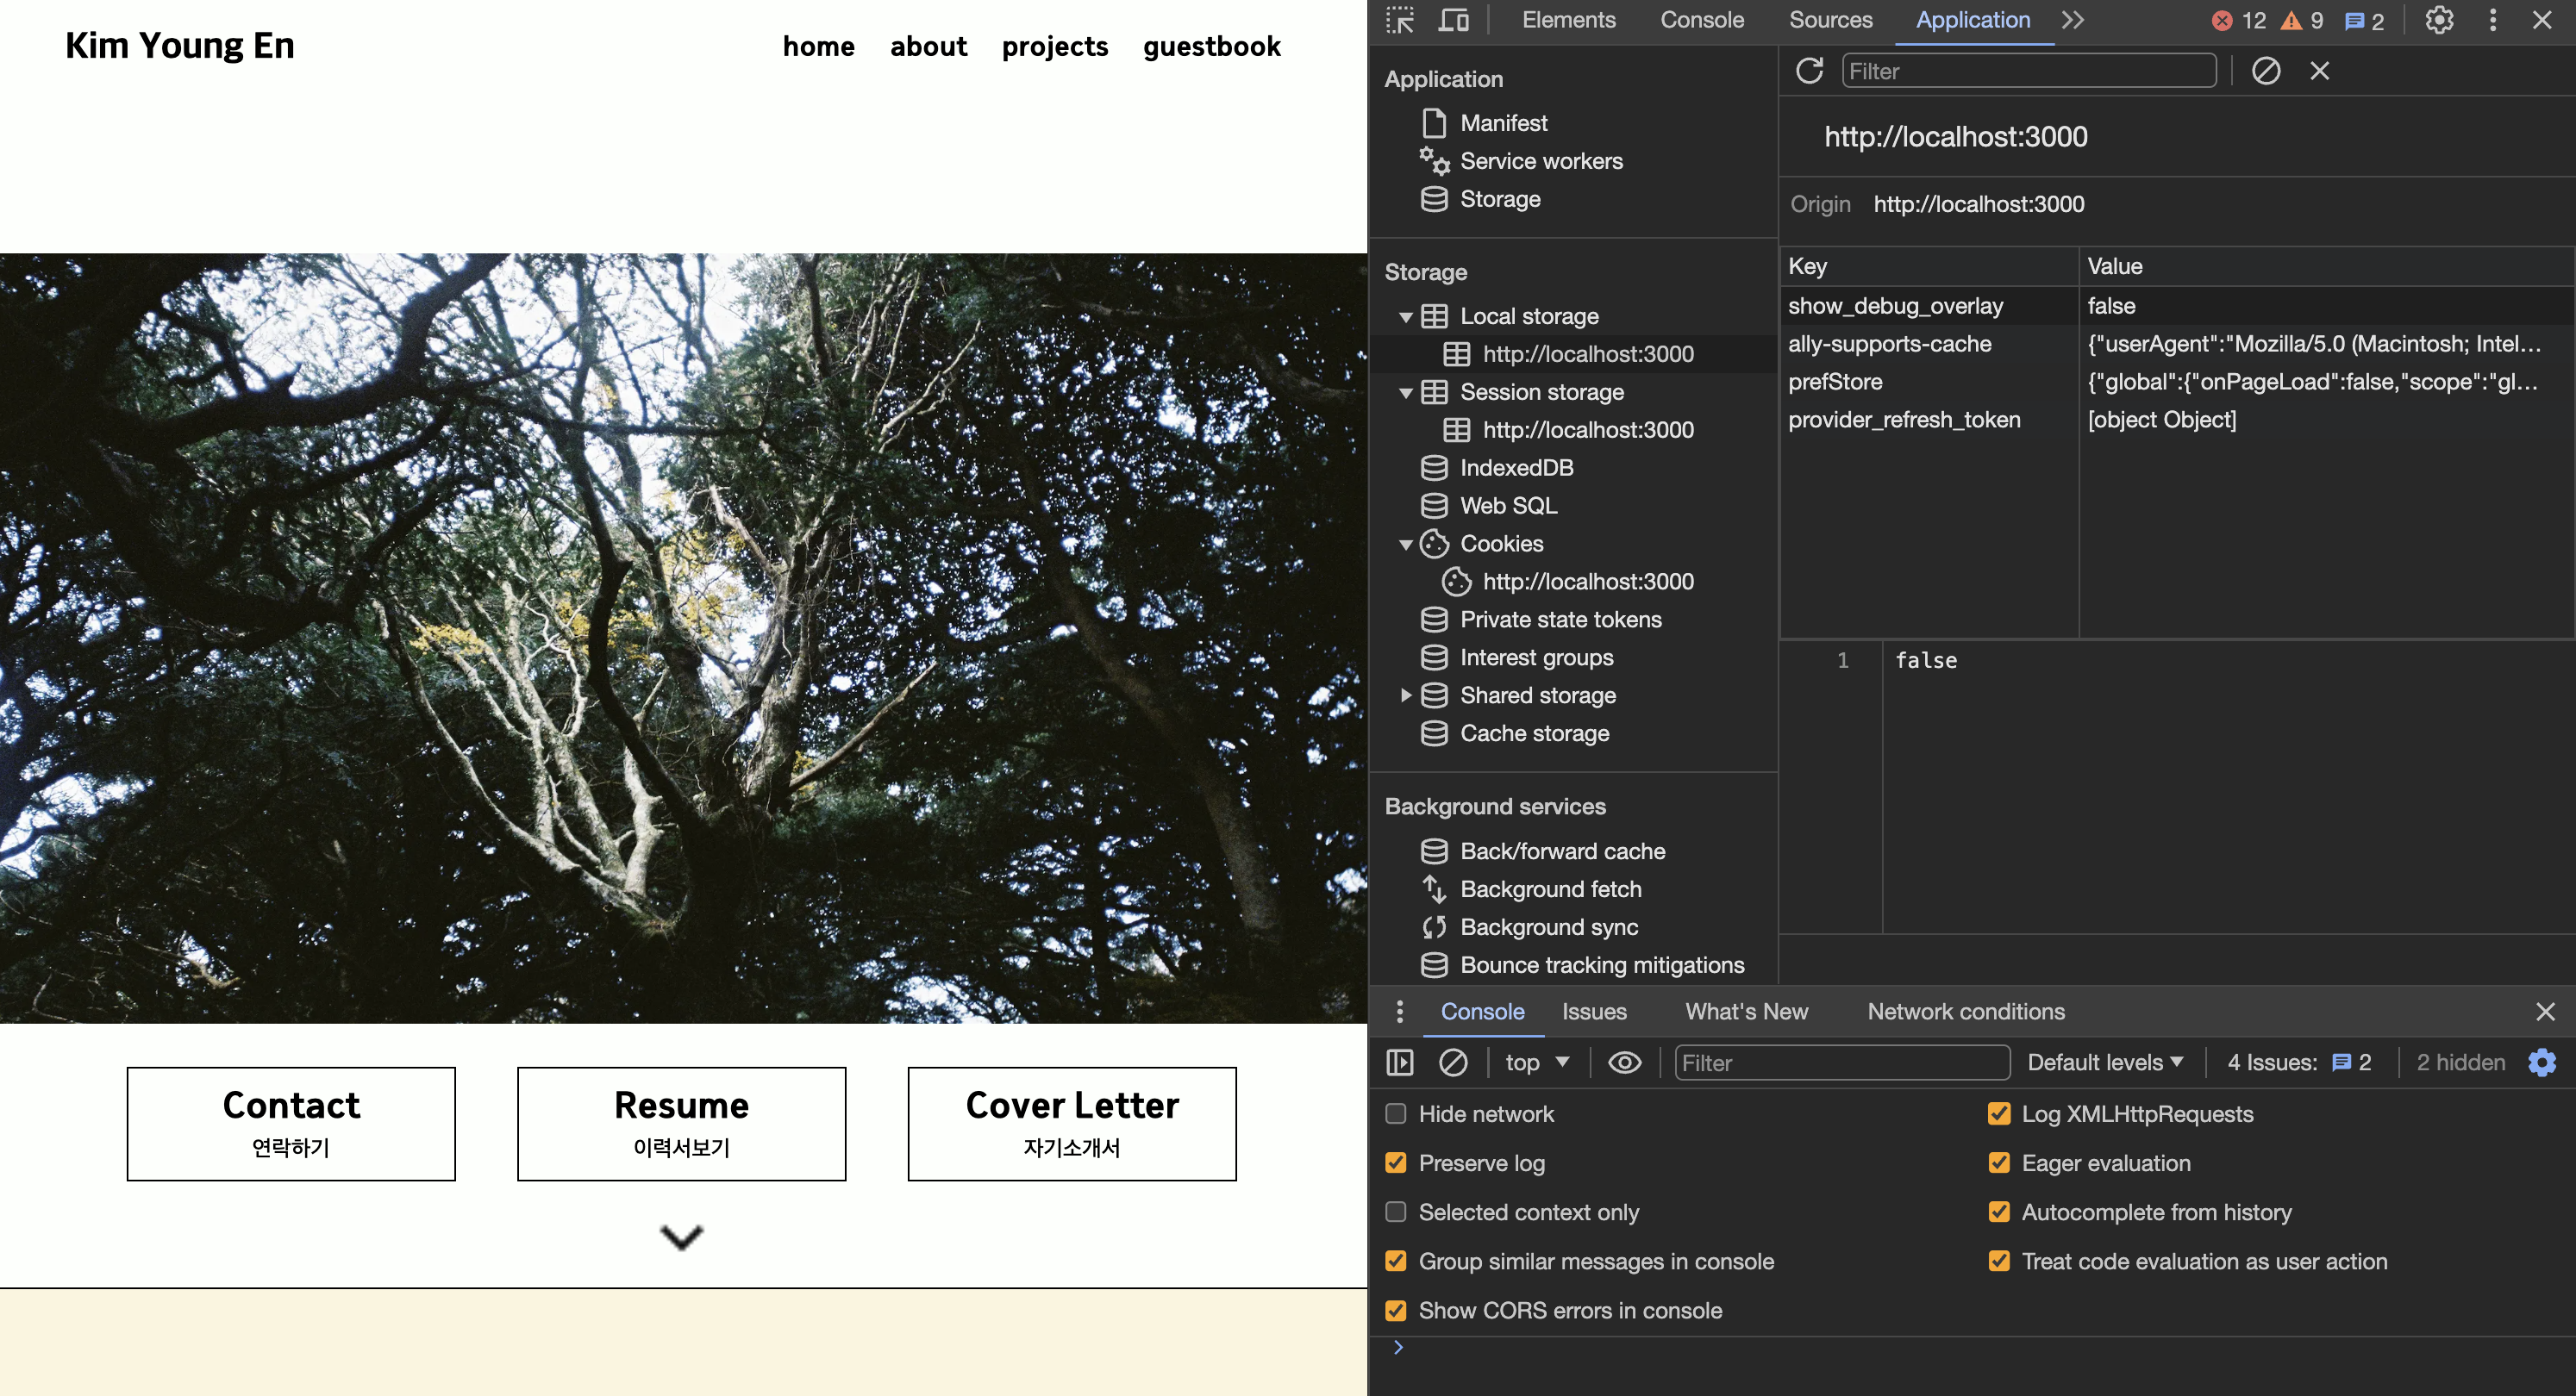Screen dimensions: 2576x1396
Task: Uncheck the Preserve log option
Action: pos(1396,1162)
